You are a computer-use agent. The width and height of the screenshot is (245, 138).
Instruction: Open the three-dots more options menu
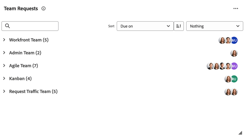point(236,8)
